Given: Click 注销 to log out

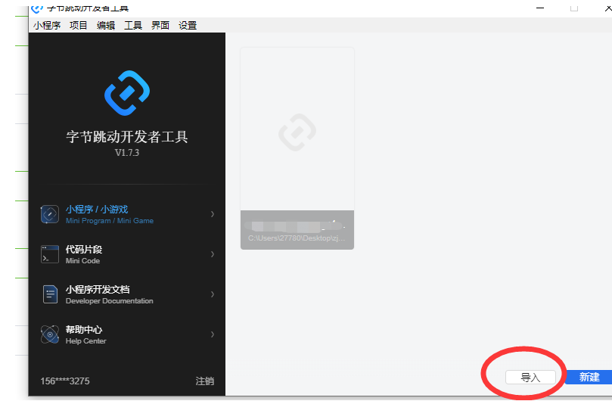Looking at the screenshot, I should click(x=205, y=381).
